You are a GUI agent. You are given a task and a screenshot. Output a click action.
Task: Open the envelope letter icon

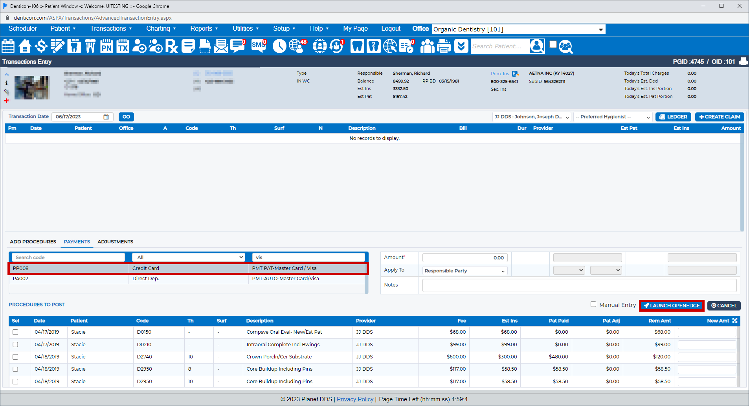pos(221,46)
